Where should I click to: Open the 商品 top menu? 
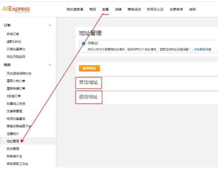(93, 9)
